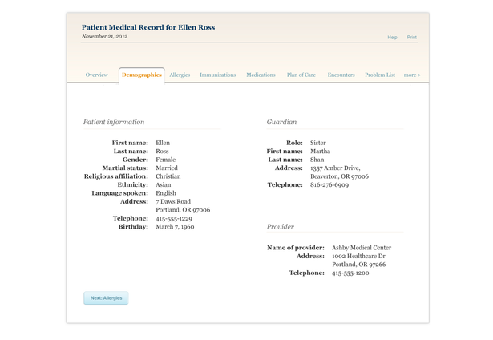The width and height of the screenshot is (493, 340).
Task: Click the Help link
Action: coord(392,37)
